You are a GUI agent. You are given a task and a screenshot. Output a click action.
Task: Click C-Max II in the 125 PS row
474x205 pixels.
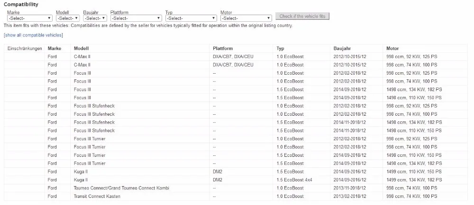(82, 57)
